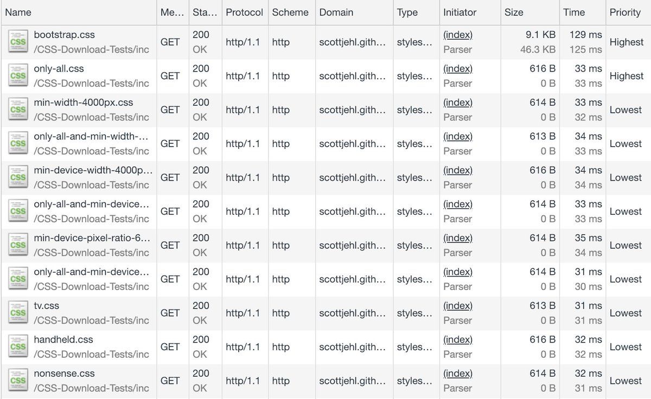The image size is (651, 399).
Task: Click the Initiator column header
Action: (x=459, y=12)
